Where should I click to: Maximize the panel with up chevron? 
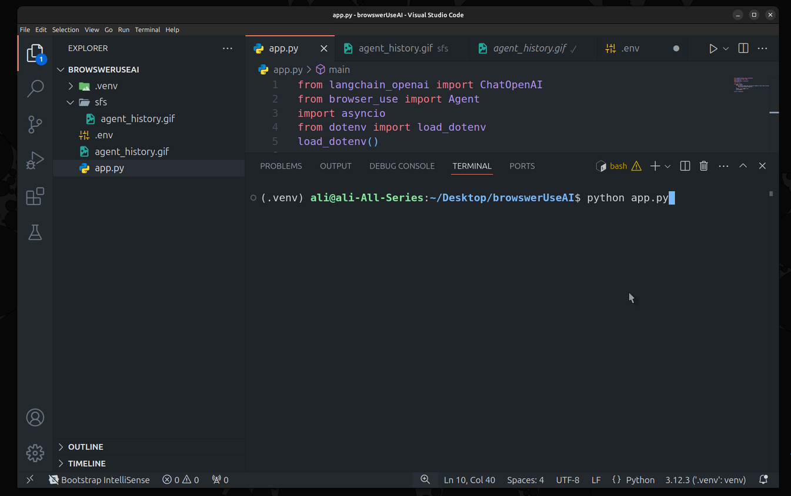pyautogui.click(x=743, y=166)
